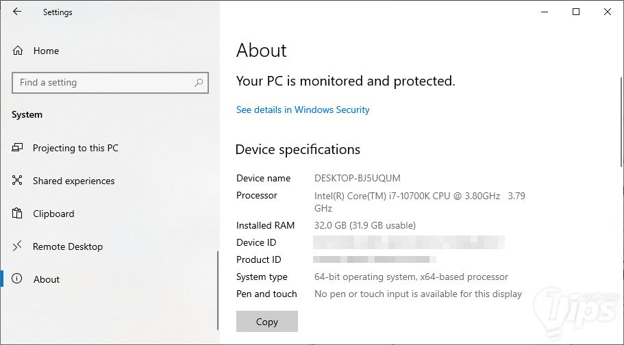The height and width of the screenshot is (345, 624).
Task: Click the Projecting to this PC icon
Action: [x=18, y=148]
